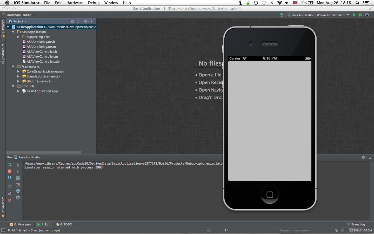Image resolution: width=374 pixels, height=234 pixels.
Task: Open the Hardware menu
Action: pos(75,3)
